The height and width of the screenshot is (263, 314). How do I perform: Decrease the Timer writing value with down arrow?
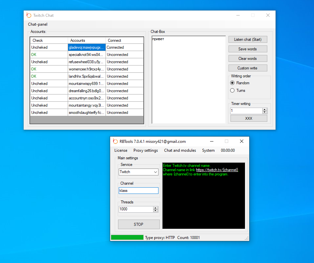click(x=265, y=112)
